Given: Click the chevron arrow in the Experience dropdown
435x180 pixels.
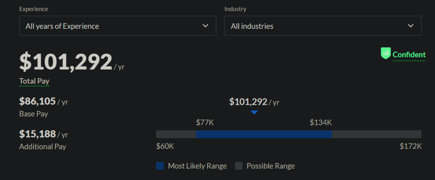Looking at the screenshot, I should 205,26.
